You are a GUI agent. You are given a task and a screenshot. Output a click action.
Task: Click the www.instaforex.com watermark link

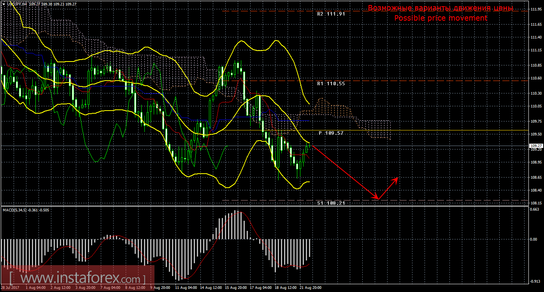(x=77, y=279)
